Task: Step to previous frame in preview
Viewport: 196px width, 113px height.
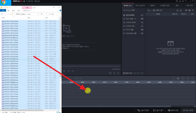Action: 69,71
